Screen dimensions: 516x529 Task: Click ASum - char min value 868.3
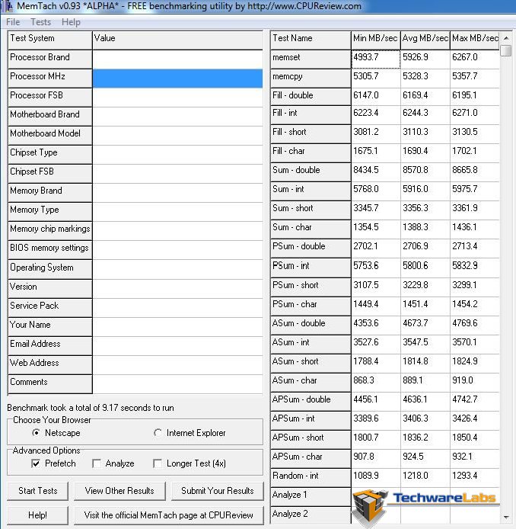(x=376, y=382)
